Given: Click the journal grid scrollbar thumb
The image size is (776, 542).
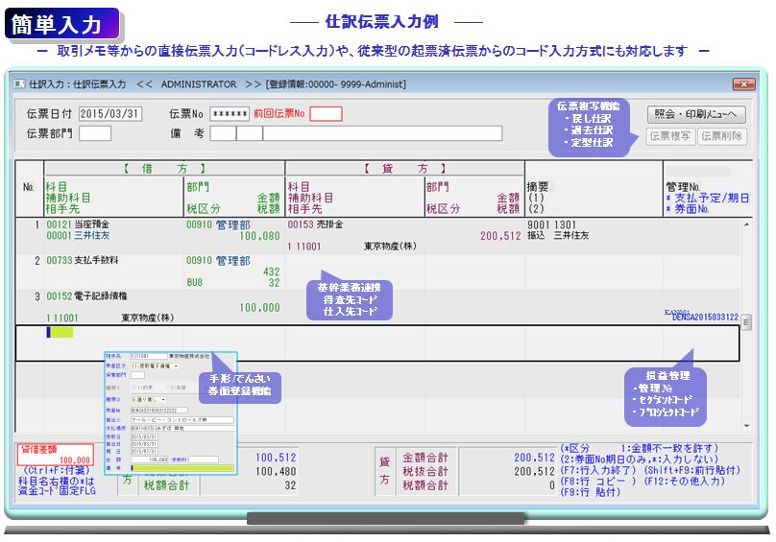Looking at the screenshot, I should tap(746, 323).
